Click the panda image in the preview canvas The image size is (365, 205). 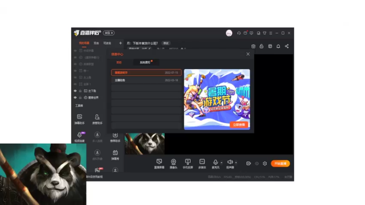coord(145,144)
